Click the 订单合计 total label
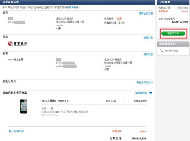Image resolution: width=190 pixels, height=141 pixels. 115,138
